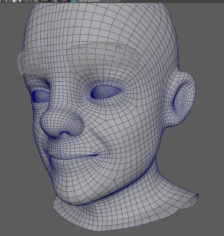Image resolution: width=224 pixels, height=236 pixels.
Task: Click the arrow right of sRGB gamma
Action: 117,1
